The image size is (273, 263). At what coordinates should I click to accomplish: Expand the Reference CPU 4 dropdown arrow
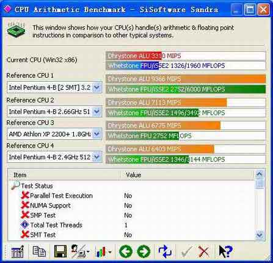(96, 157)
